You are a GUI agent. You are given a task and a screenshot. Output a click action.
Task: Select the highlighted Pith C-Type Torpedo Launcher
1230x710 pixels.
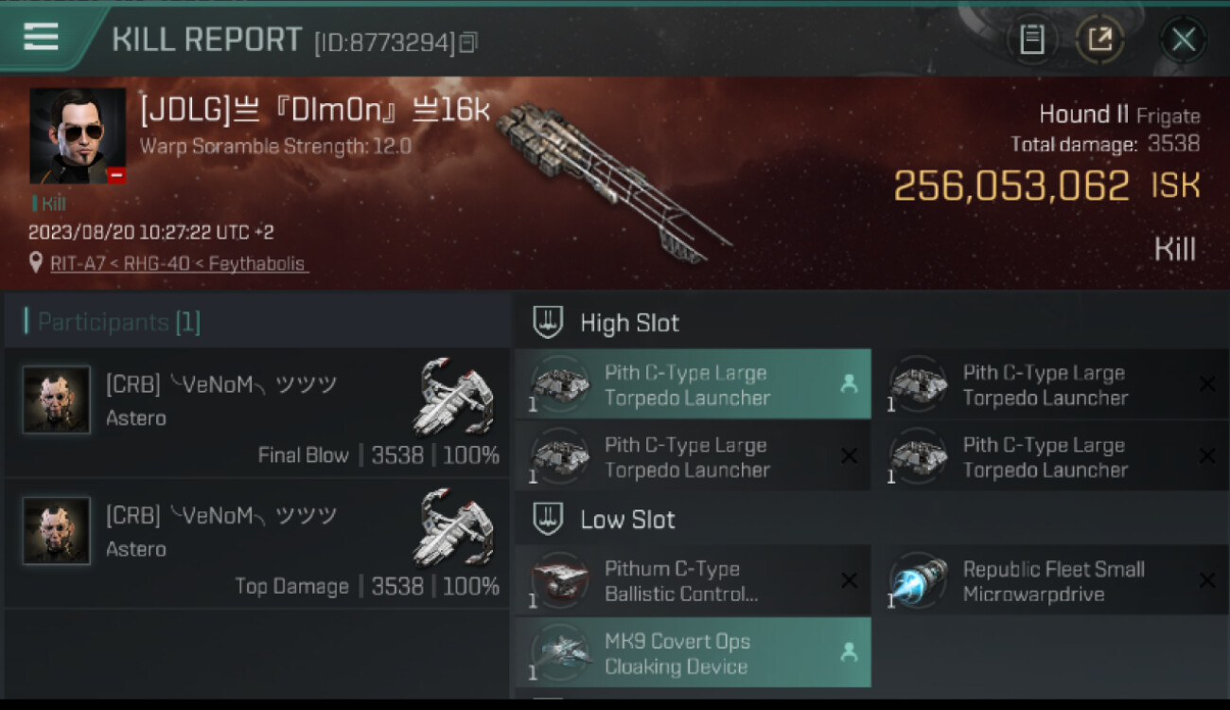coord(693,384)
